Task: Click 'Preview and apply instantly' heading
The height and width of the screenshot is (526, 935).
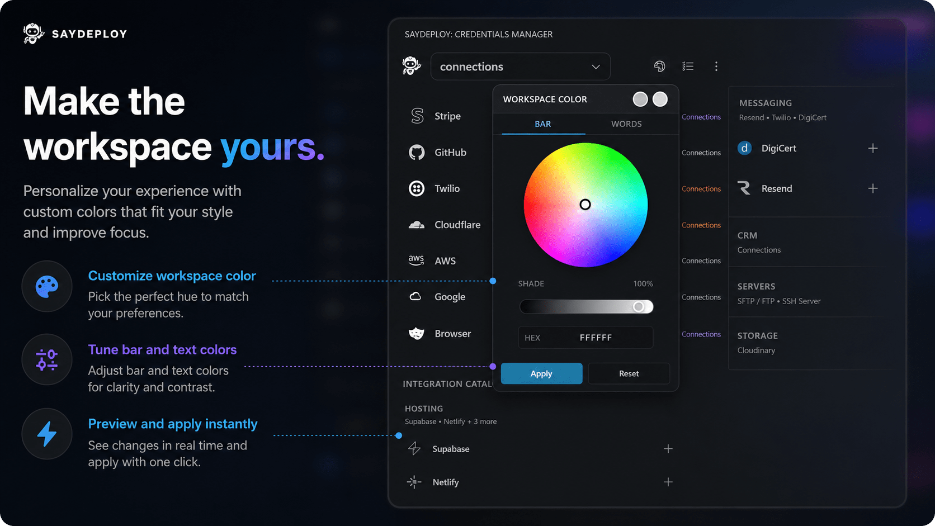Action: click(x=173, y=424)
